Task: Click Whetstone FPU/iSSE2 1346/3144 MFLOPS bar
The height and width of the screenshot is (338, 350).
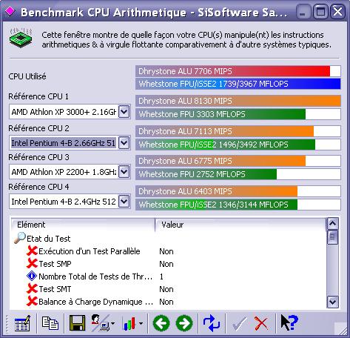Action: (238, 205)
